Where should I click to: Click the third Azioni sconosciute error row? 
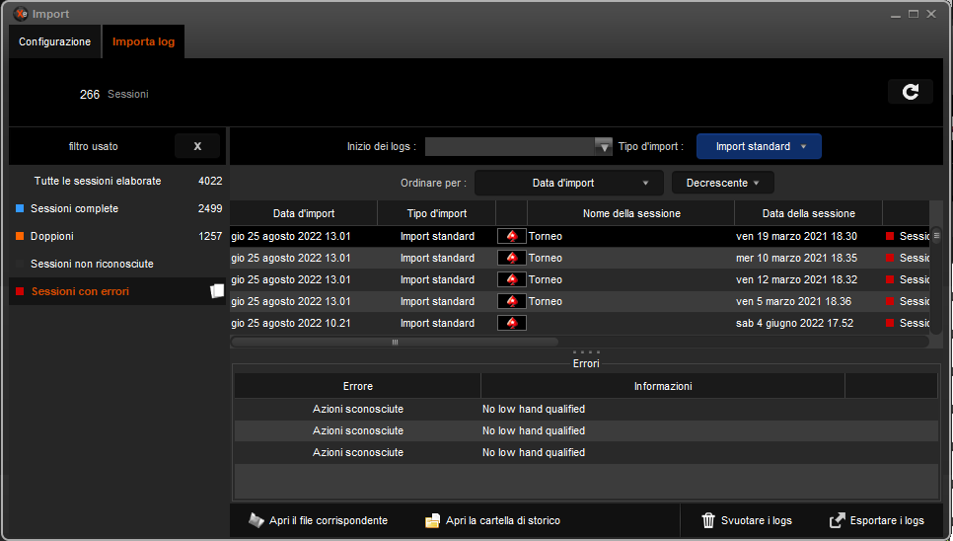pyautogui.click(x=586, y=452)
